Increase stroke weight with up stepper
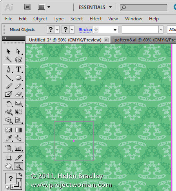 (x=96, y=28)
